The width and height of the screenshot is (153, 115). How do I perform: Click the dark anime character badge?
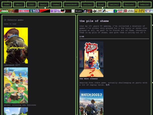pyautogui.click(x=87, y=11)
